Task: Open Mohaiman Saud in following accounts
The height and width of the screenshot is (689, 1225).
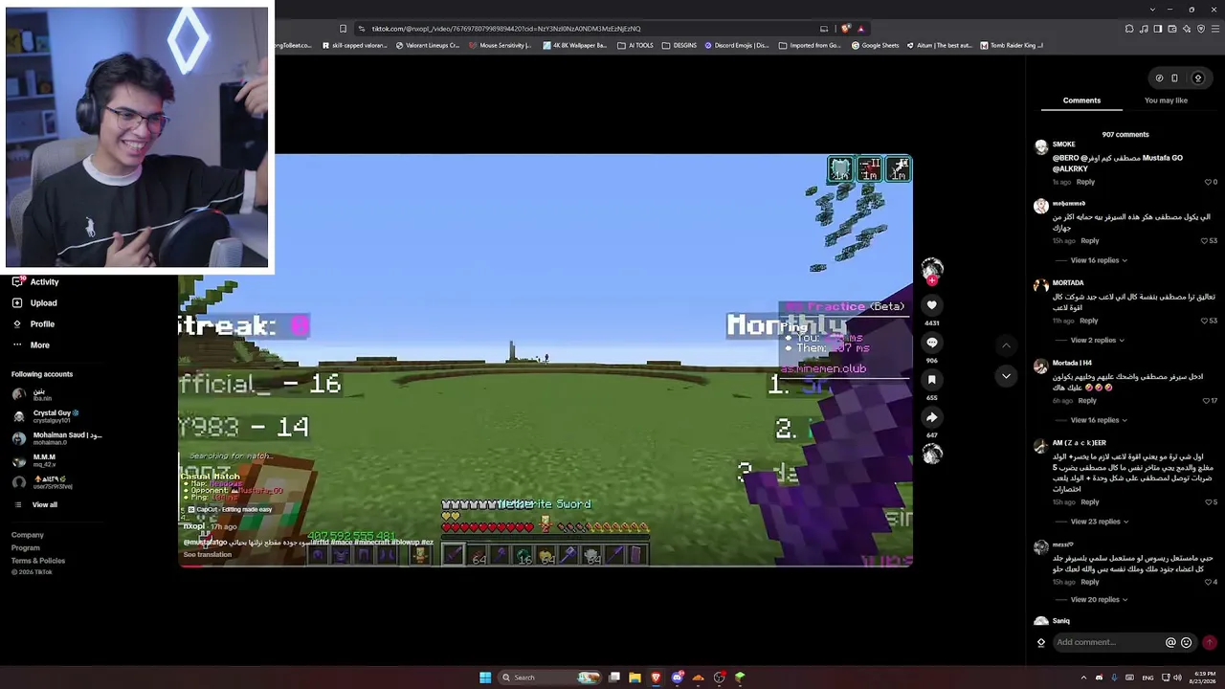Action: tap(57, 438)
